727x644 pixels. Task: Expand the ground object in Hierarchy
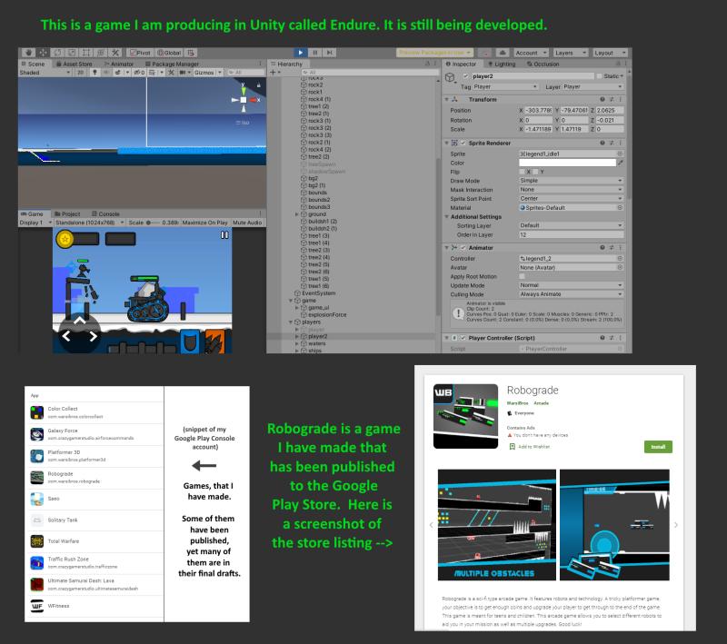coord(297,214)
